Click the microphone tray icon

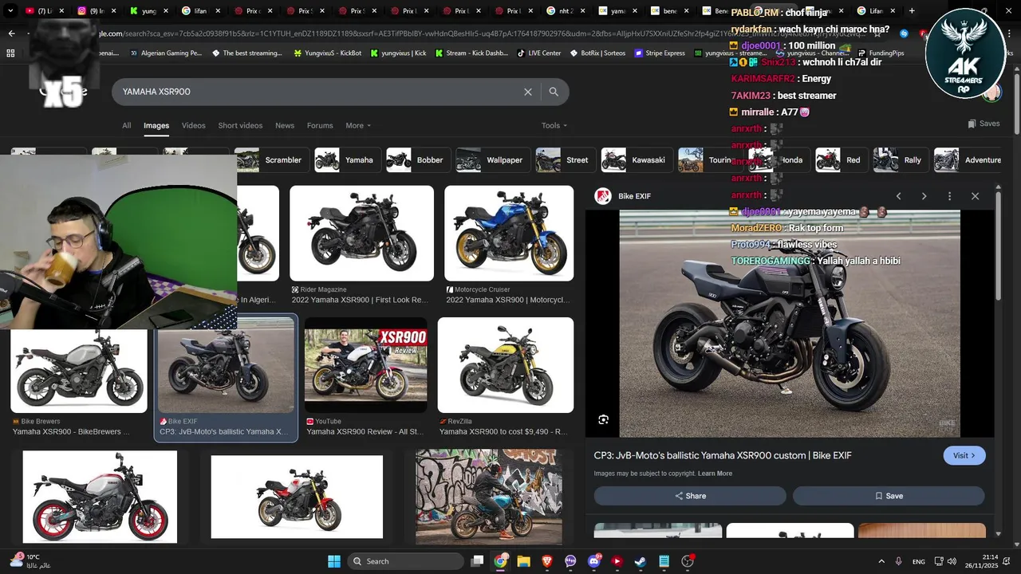899,561
